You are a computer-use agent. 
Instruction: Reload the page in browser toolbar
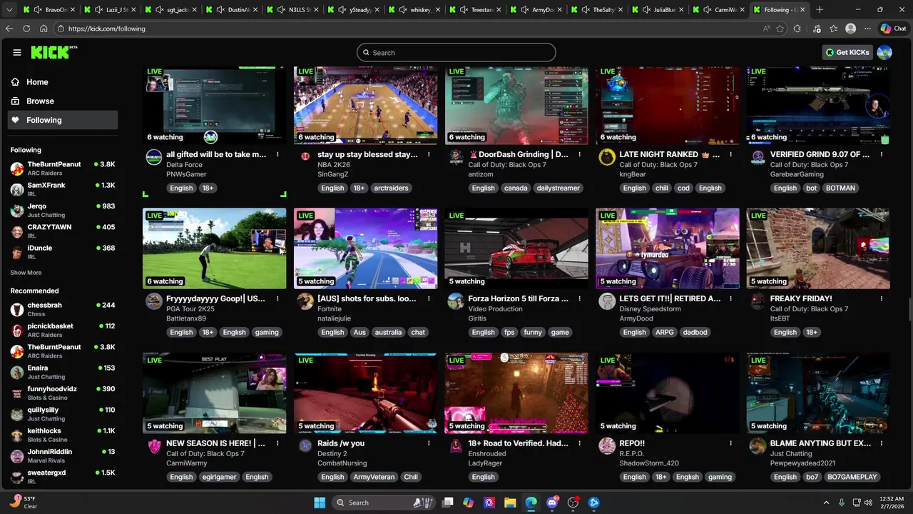pyautogui.click(x=26, y=29)
